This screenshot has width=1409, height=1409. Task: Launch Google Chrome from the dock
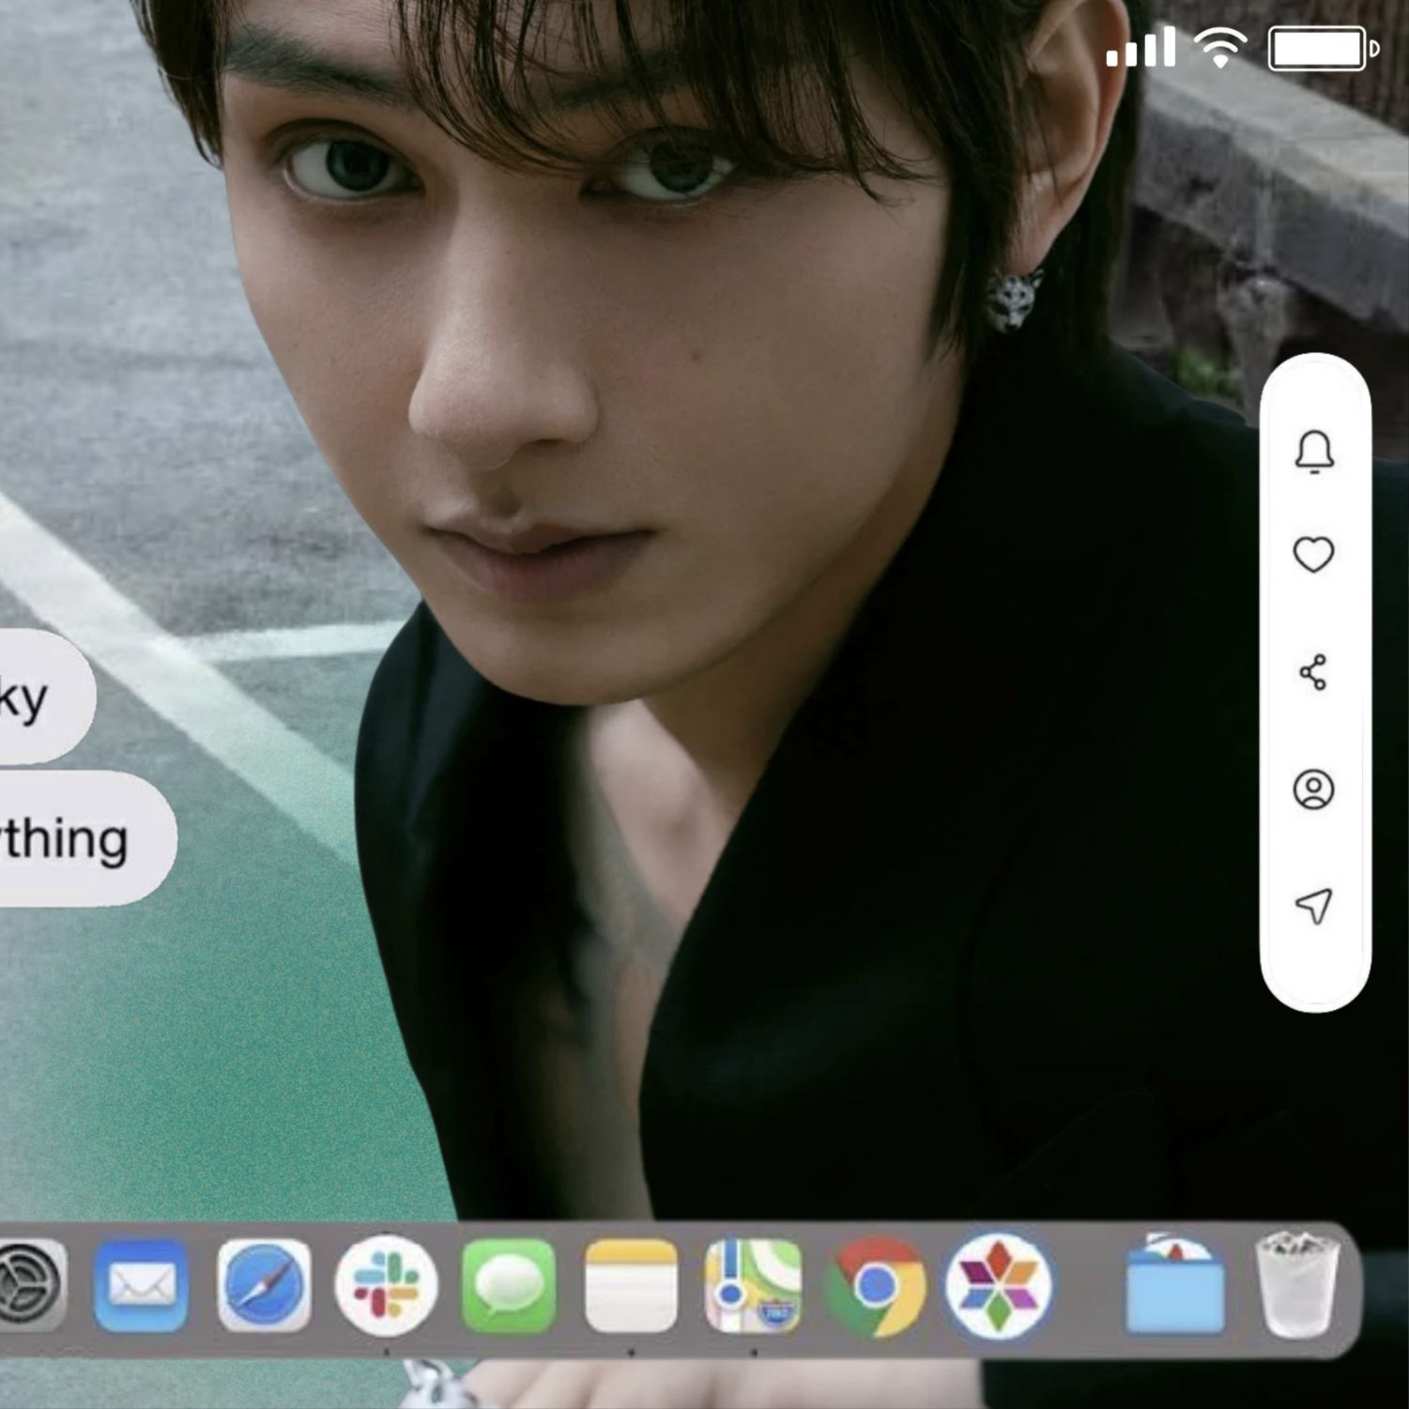pos(879,1287)
